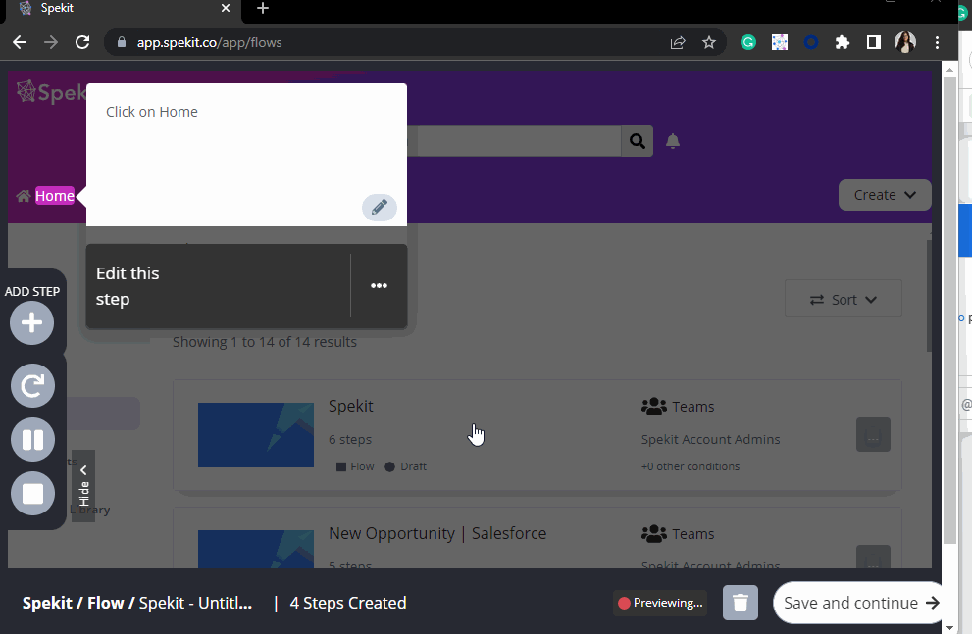
Task: Click '6 steps' text
Action: pos(350,439)
